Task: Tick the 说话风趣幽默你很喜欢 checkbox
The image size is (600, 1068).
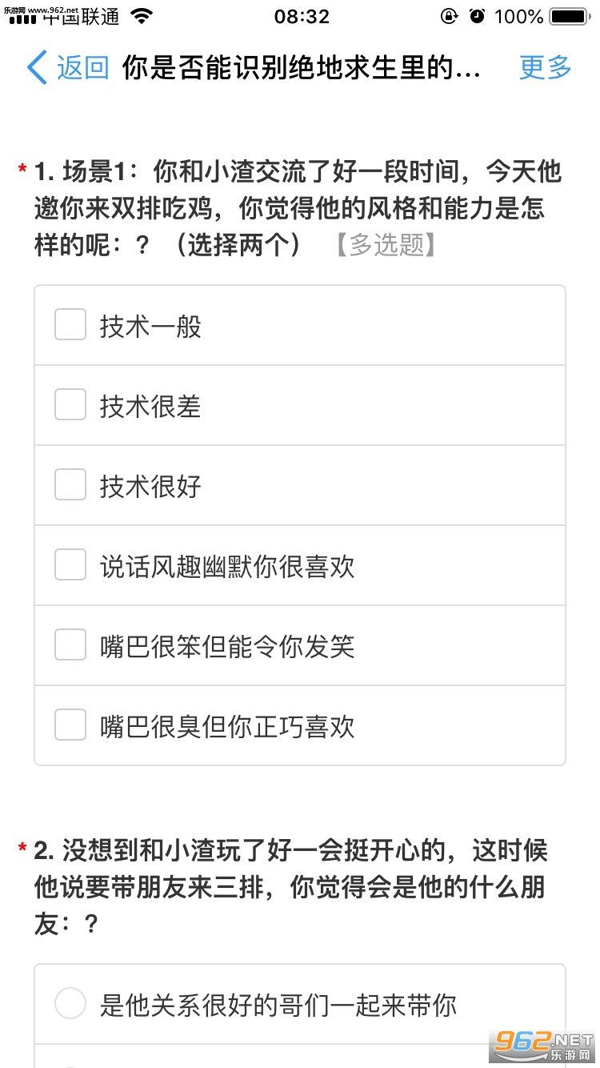Action: 70,565
